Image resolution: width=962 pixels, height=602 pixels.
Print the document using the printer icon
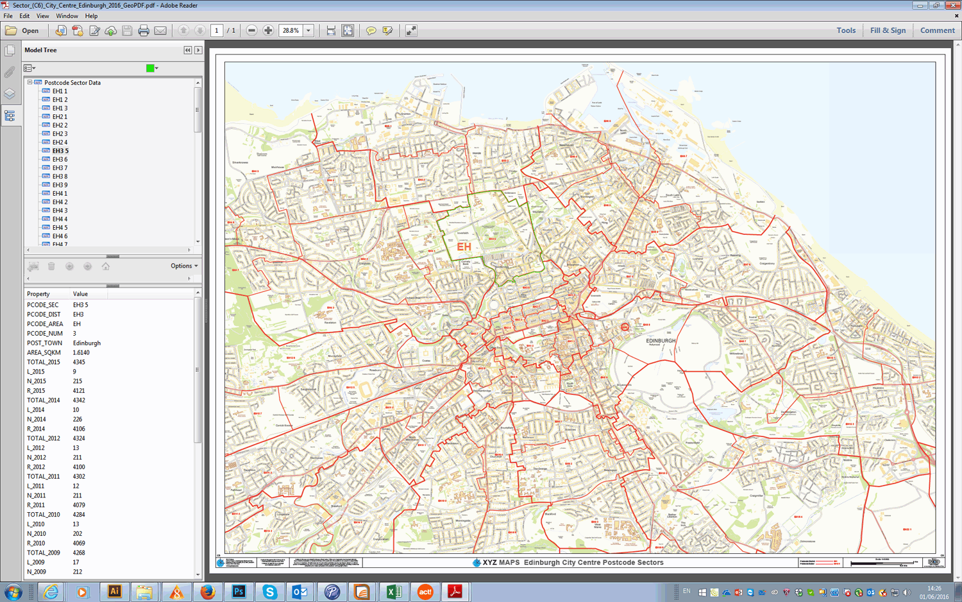pyautogui.click(x=144, y=30)
